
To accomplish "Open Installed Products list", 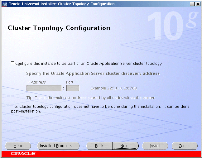I will click(x=58, y=146).
